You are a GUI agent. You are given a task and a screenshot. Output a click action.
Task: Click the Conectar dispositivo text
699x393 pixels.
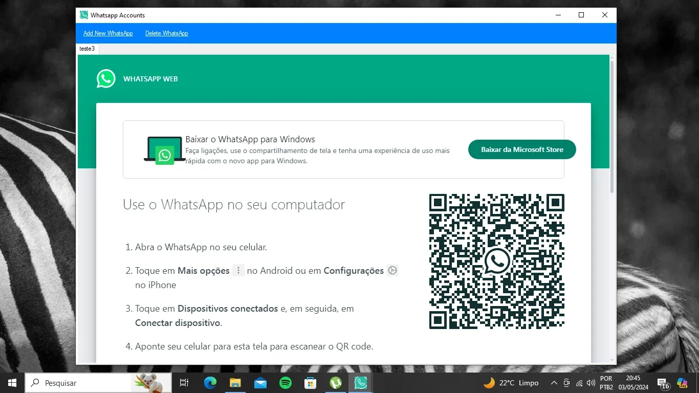tap(178, 323)
